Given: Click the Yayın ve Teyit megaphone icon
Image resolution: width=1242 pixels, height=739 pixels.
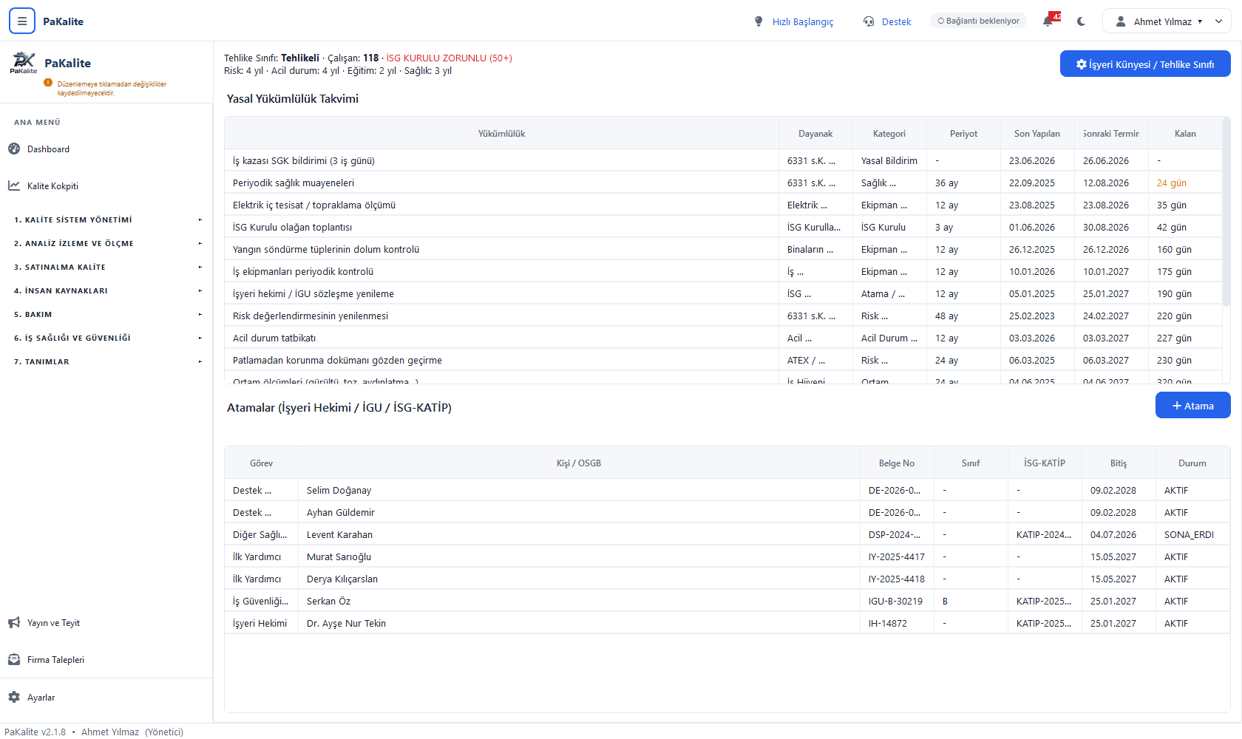Looking at the screenshot, I should pyautogui.click(x=14, y=623).
